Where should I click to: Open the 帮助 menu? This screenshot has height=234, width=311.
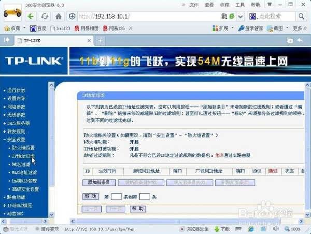(x=255, y=5)
